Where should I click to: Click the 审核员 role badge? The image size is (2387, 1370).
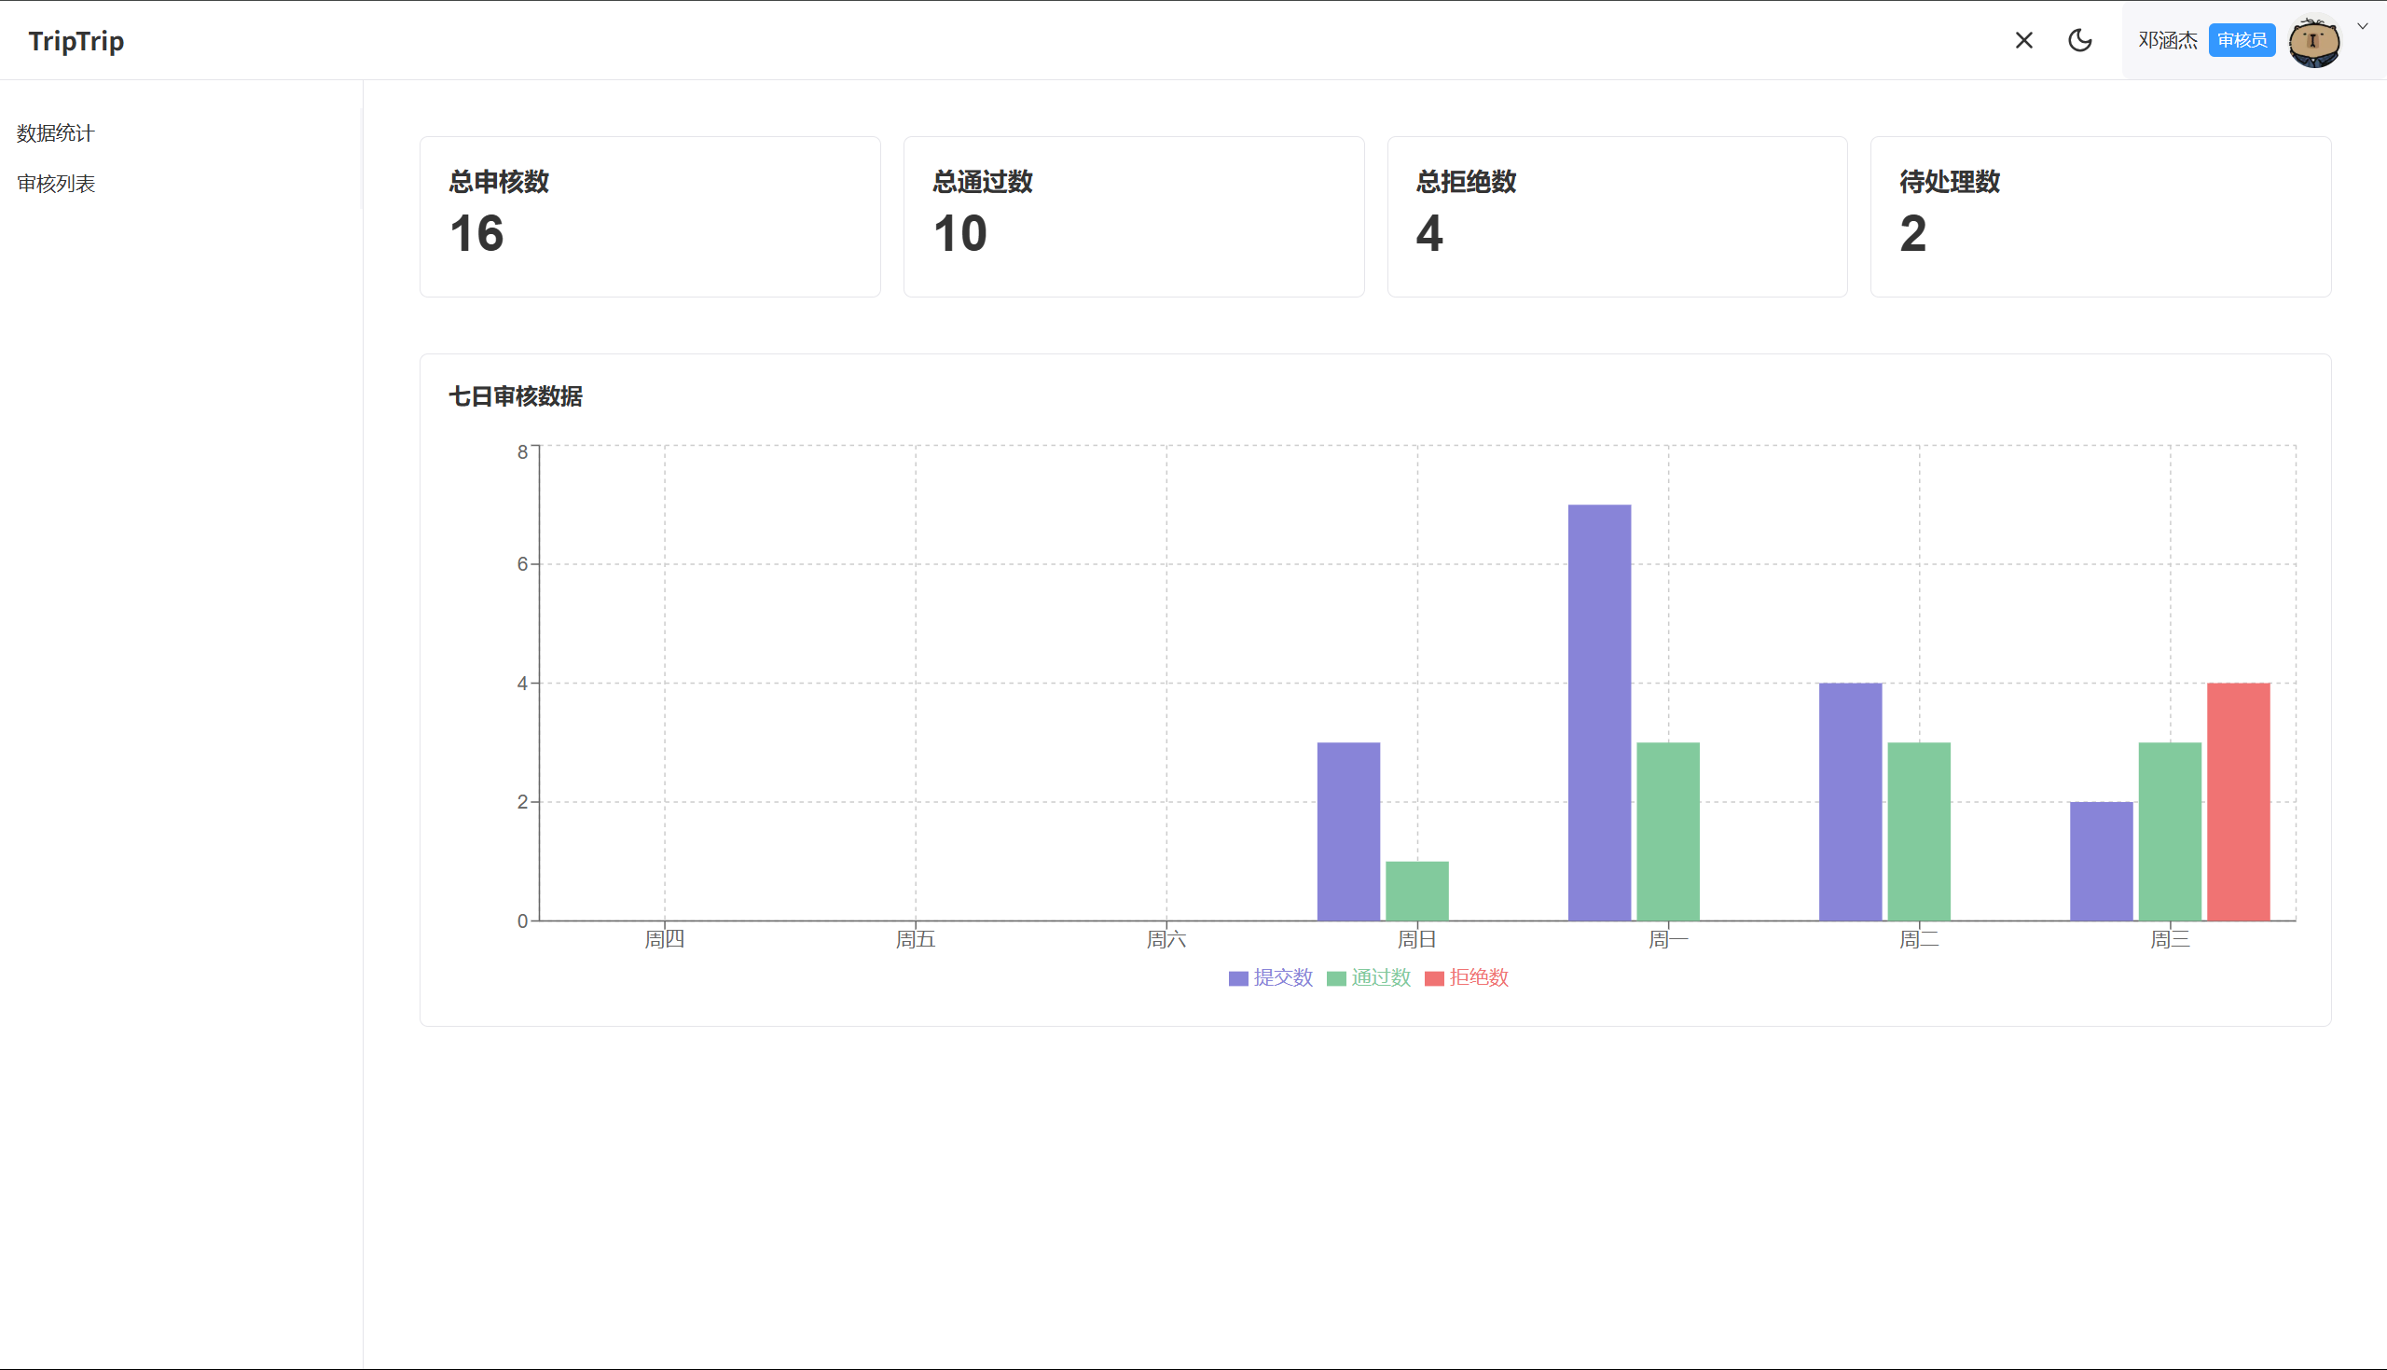(2242, 40)
